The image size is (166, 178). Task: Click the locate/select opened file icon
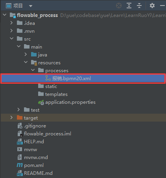(x=119, y=6)
